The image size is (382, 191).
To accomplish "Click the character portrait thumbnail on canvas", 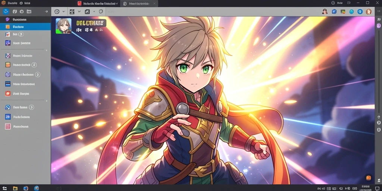I will (63, 26).
